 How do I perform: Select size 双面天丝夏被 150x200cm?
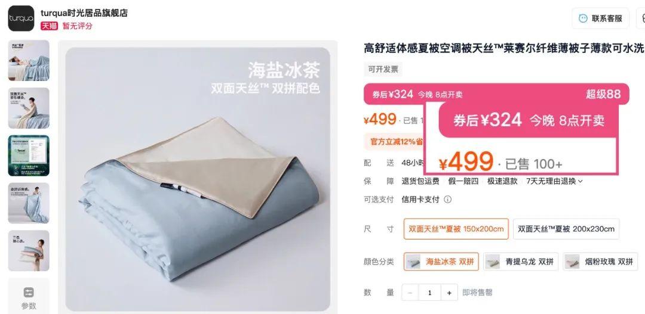[456, 229]
